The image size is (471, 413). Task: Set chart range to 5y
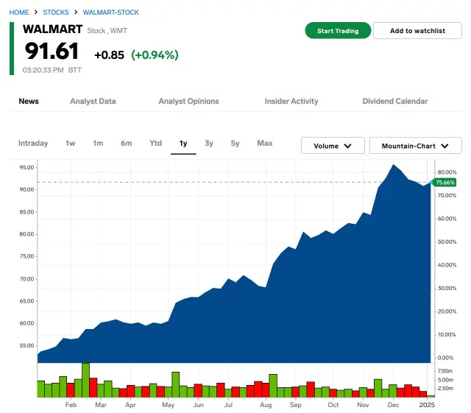pos(235,144)
